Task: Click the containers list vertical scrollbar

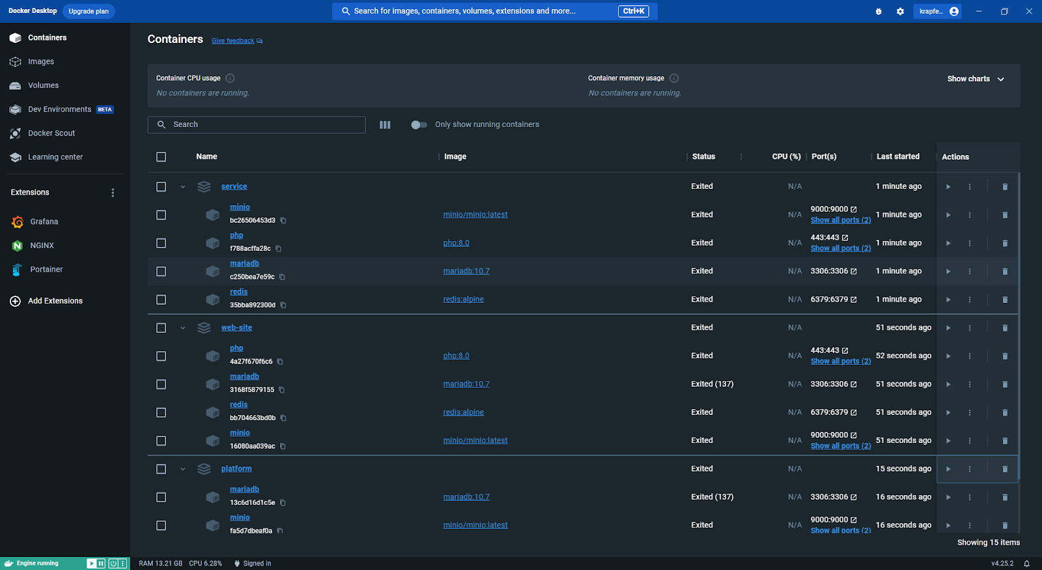Action: 1019,326
